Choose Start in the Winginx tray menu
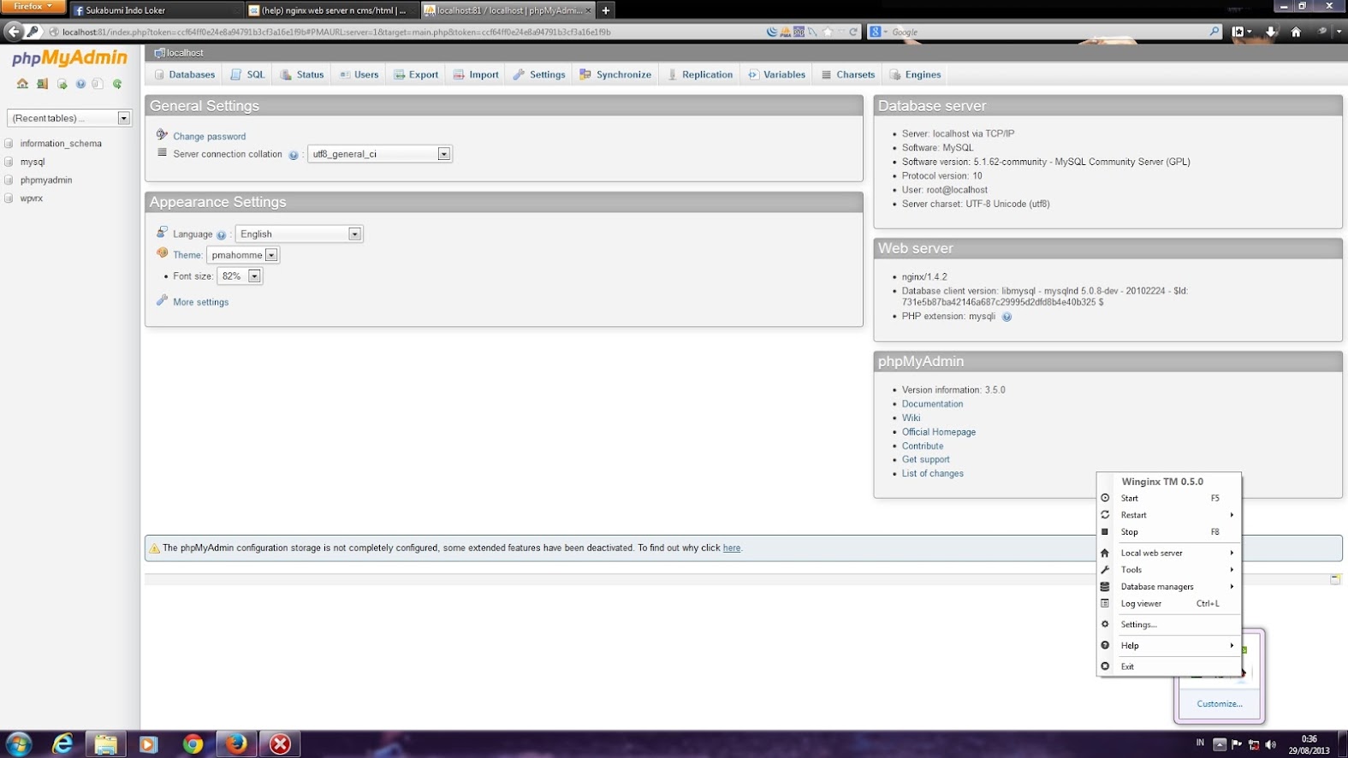1348x758 pixels. [x=1168, y=498]
